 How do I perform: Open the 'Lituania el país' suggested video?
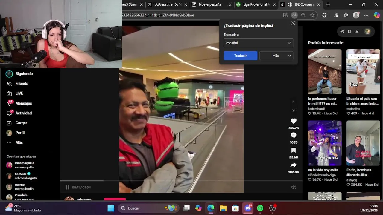363,72
